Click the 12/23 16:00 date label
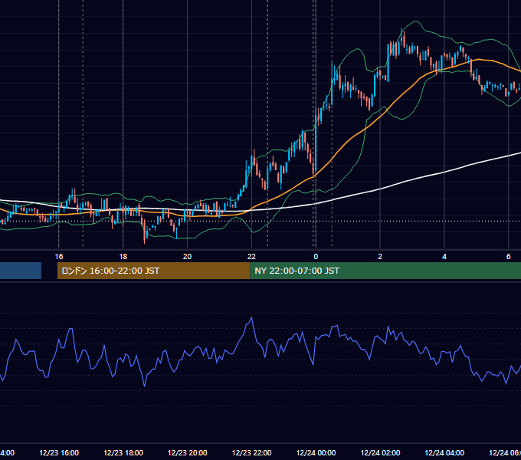 point(59,452)
